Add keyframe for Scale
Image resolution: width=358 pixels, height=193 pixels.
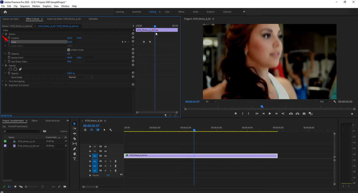(x=125, y=42)
